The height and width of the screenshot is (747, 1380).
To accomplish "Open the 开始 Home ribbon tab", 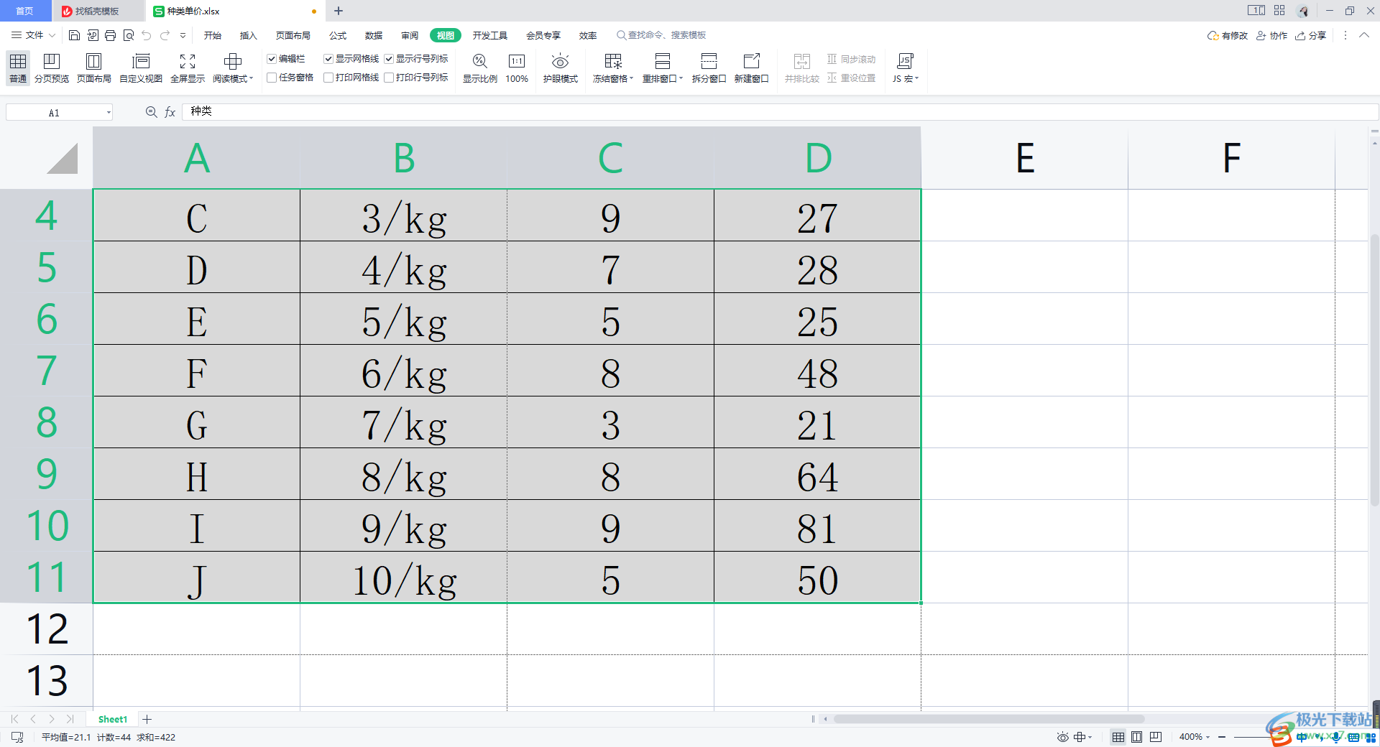I will pos(213,35).
